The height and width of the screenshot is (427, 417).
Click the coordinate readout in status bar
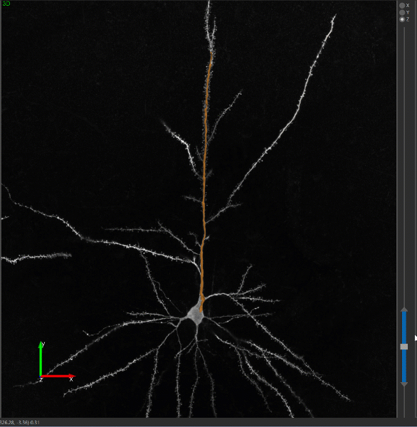[20, 422]
